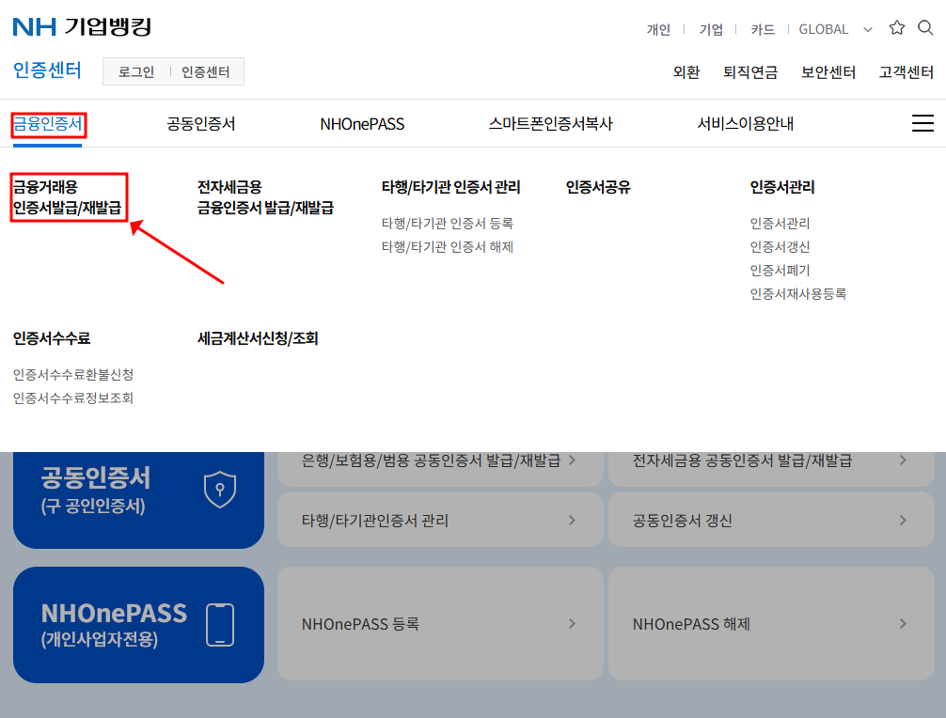
Task: Open 인증서재사용등록
Action: pos(798,293)
